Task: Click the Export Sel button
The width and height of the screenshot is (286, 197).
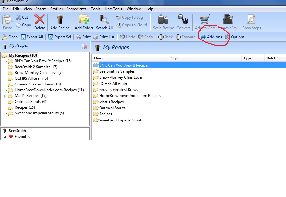Action: pyautogui.click(x=60, y=37)
